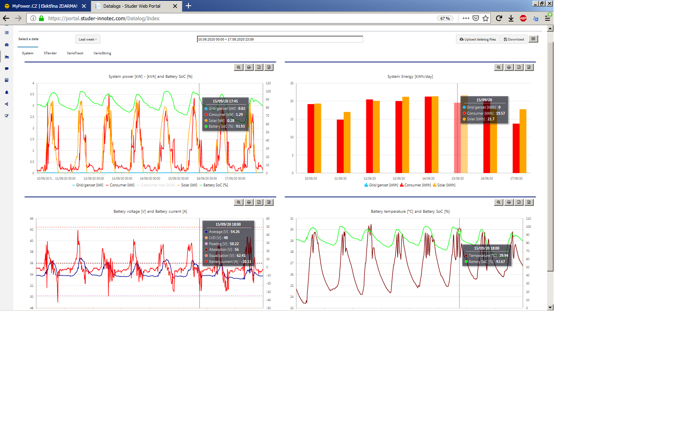Open the calculator icon in left sidebar
Viewport: 693px width, 436px height.
click(6, 80)
